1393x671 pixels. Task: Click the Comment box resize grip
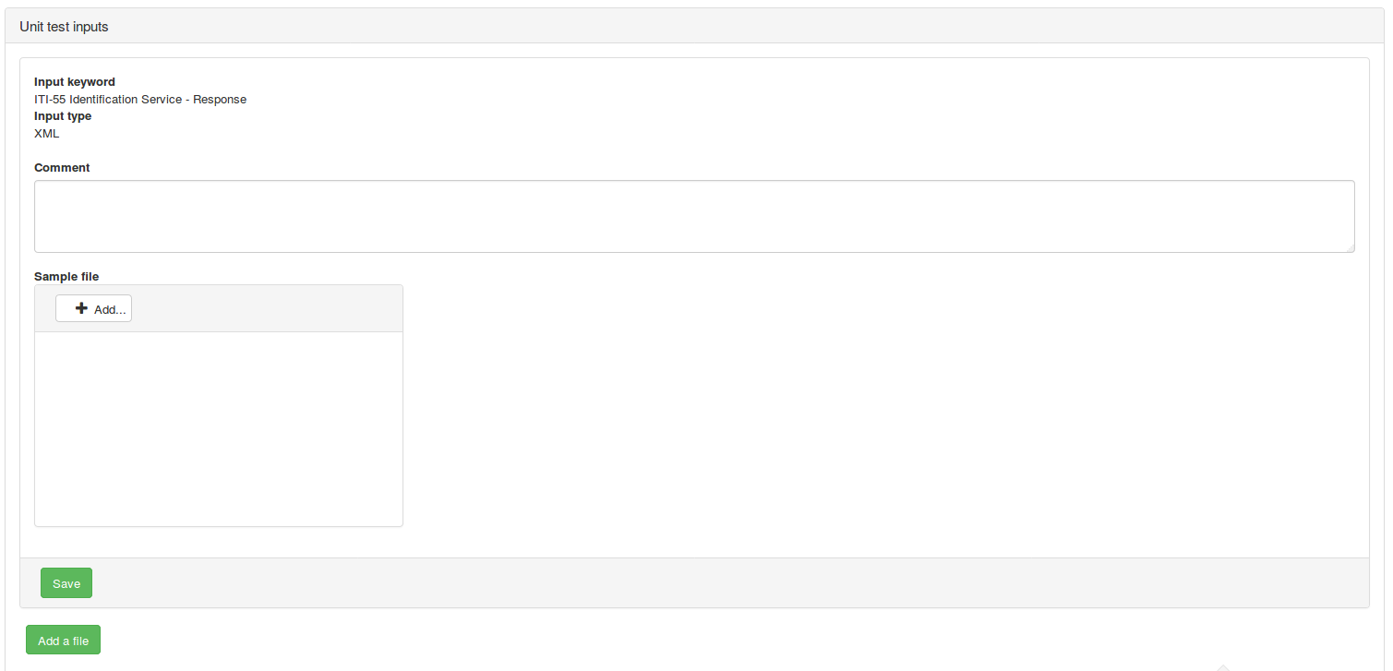(1350, 247)
